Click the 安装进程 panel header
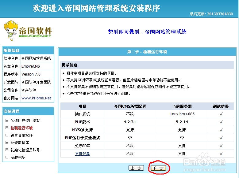 pos(28,111)
